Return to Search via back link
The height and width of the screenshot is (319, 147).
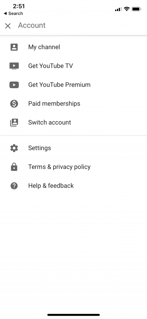click(14, 14)
